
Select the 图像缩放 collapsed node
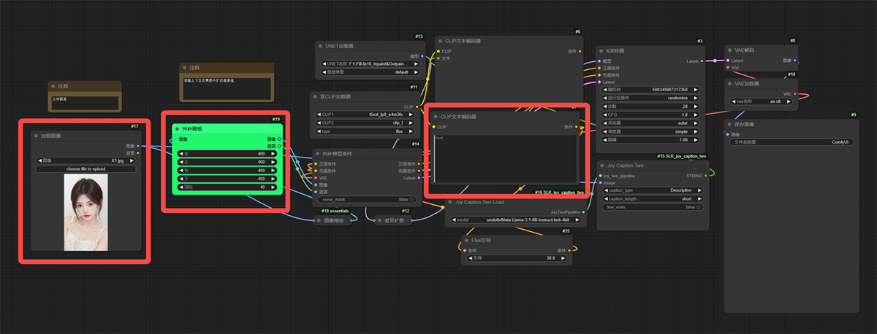[333, 220]
